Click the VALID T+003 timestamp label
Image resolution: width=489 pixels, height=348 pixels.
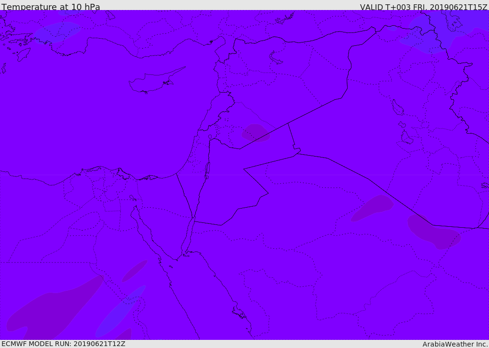(x=424, y=7)
